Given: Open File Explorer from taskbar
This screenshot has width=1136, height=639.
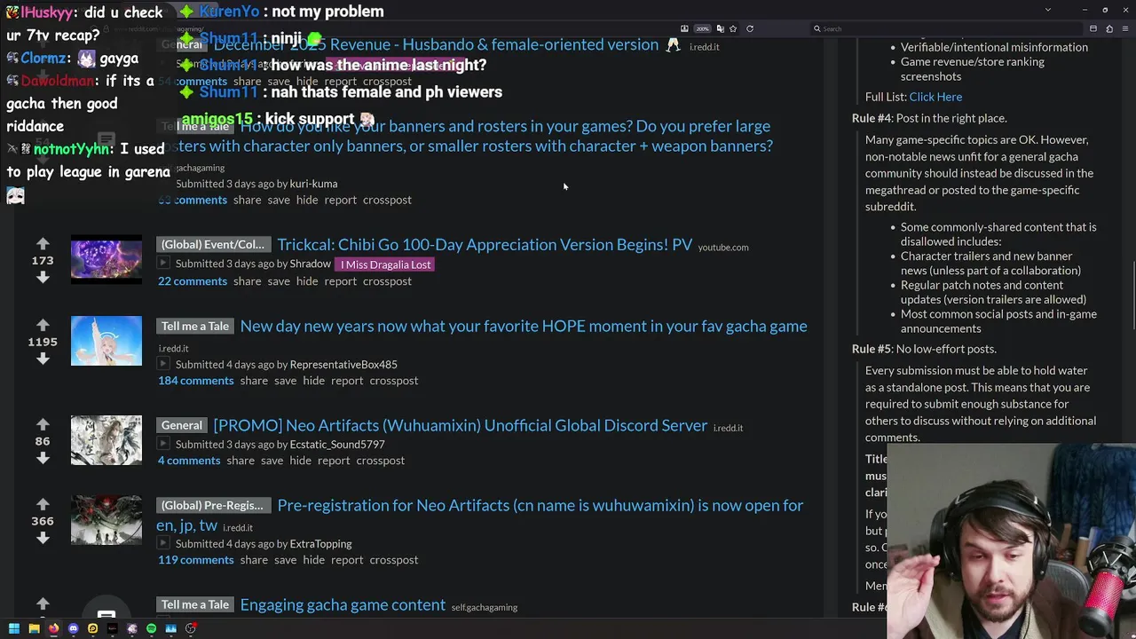Looking at the screenshot, I should [34, 628].
